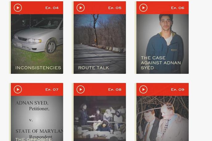Play Episode 05 using its play icon

(x=81, y=8)
